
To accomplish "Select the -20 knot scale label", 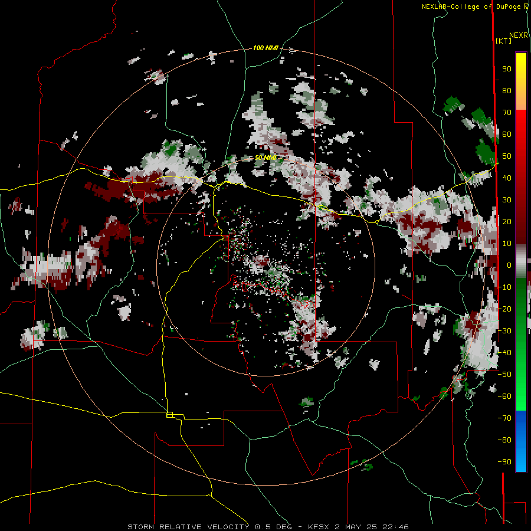I will [x=504, y=309].
